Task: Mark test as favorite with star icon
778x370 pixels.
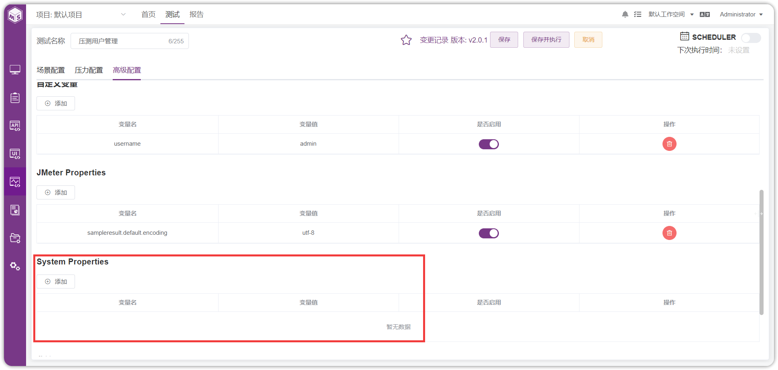Action: 406,40
